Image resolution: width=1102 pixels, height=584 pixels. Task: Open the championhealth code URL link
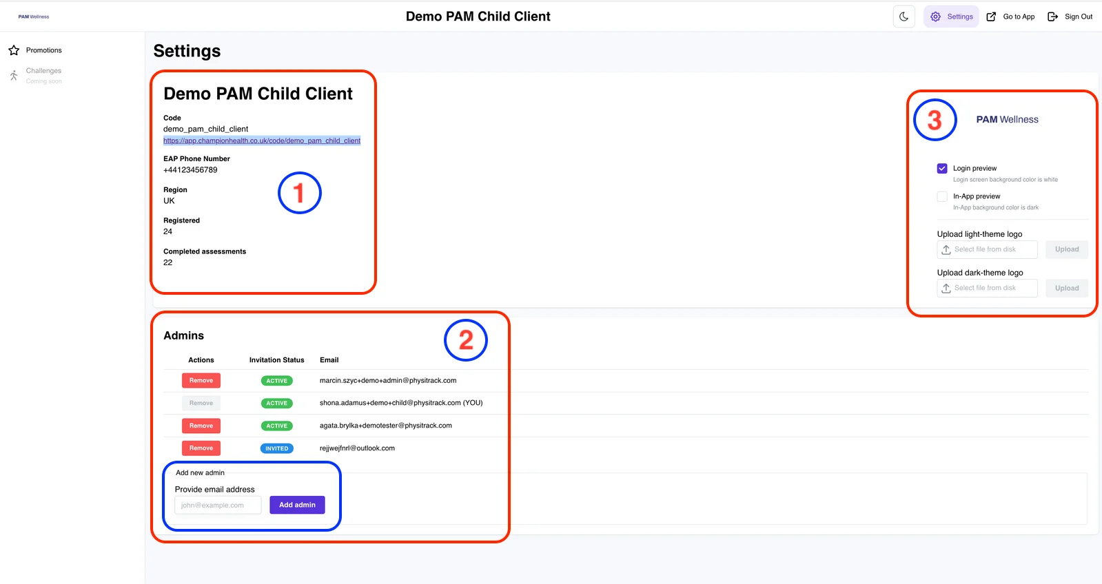[262, 140]
